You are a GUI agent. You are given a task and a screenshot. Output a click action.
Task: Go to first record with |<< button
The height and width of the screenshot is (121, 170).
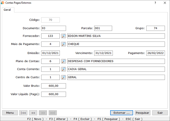(23, 113)
